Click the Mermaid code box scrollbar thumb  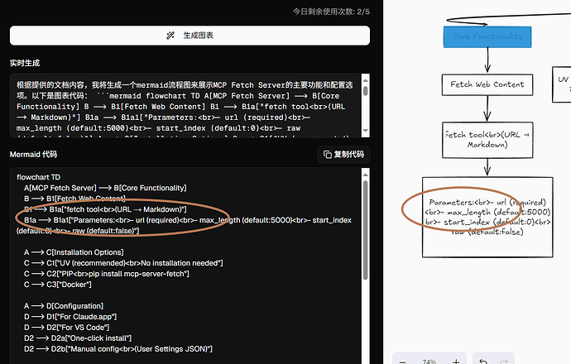coord(366,230)
